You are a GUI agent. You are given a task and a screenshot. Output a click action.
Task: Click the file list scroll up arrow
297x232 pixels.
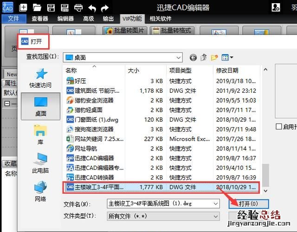click(265, 70)
